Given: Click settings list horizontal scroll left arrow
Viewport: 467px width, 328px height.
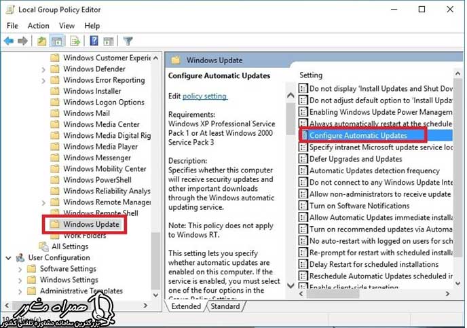Looking at the screenshot, I should point(301,294).
